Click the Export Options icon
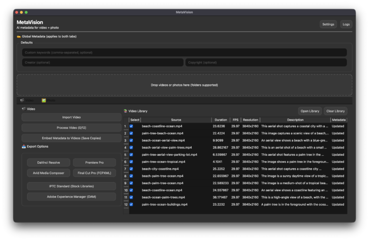 24,147
